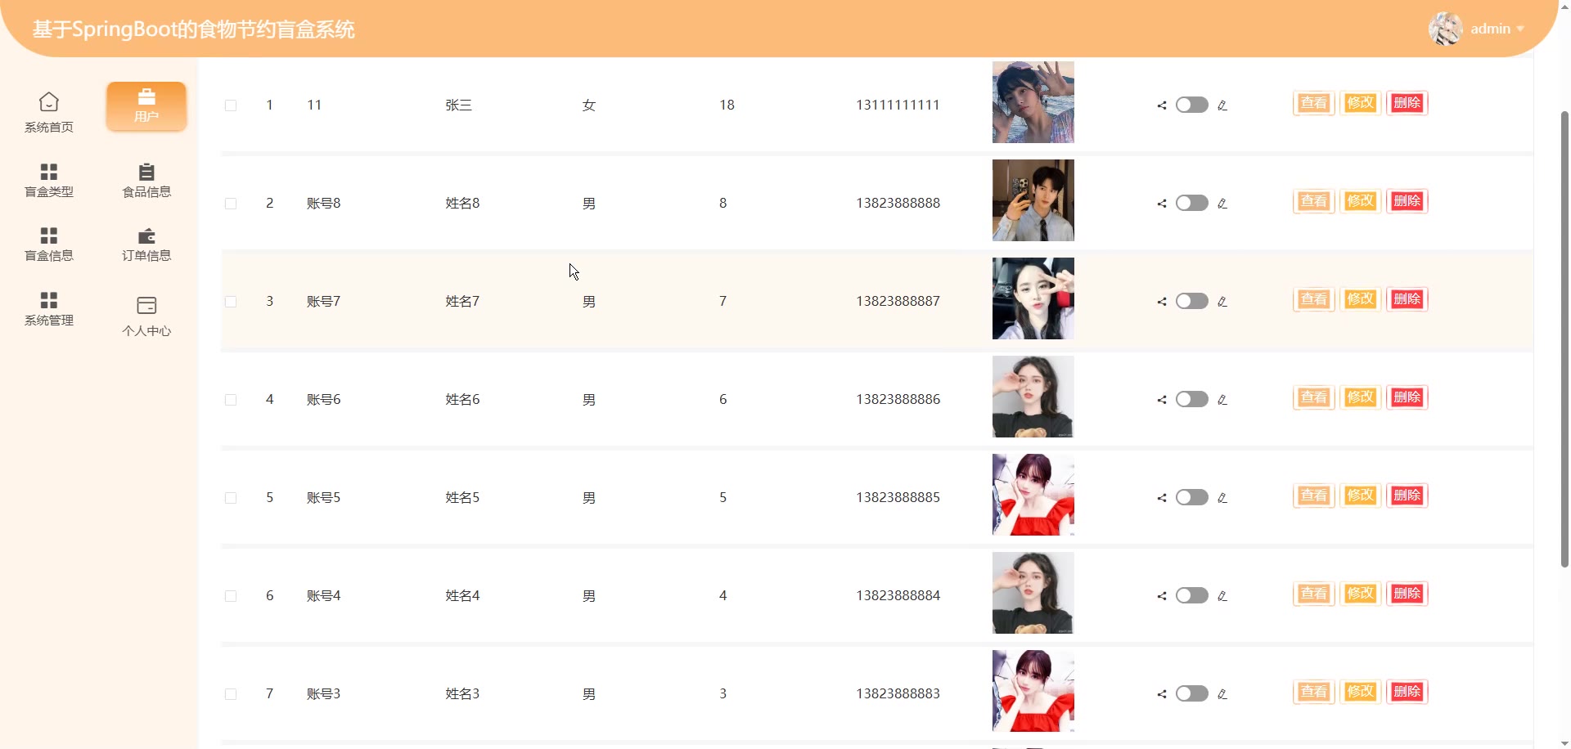Click 修改 button for 账号4

(x=1360, y=594)
